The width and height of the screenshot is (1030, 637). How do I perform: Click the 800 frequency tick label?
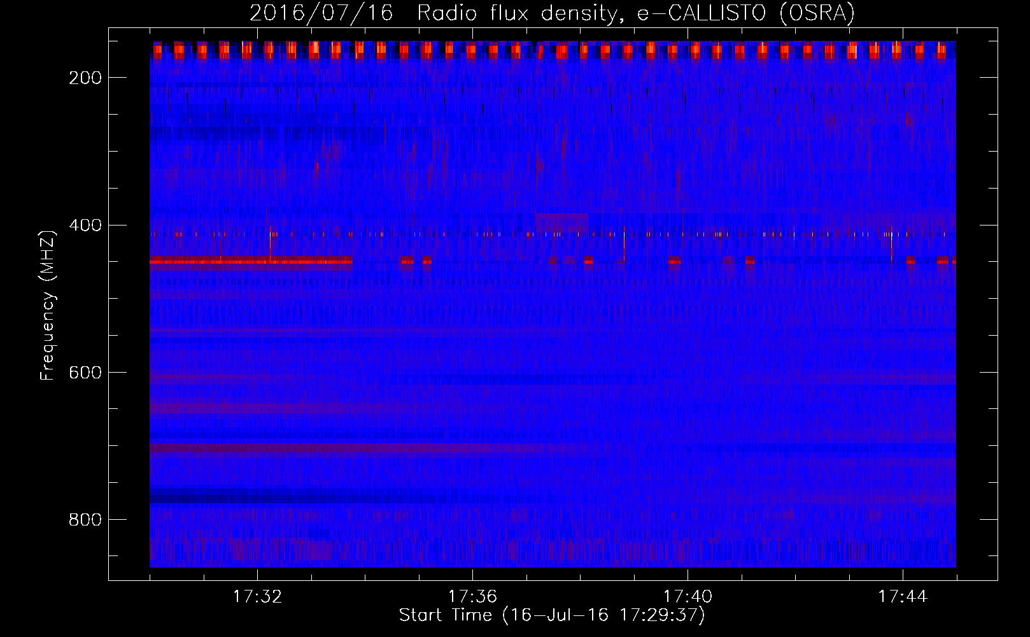tap(85, 520)
